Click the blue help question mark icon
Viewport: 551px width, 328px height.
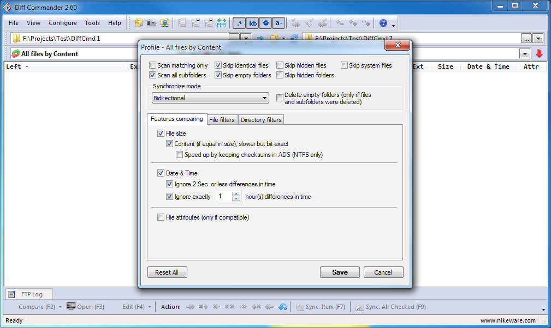click(383, 23)
